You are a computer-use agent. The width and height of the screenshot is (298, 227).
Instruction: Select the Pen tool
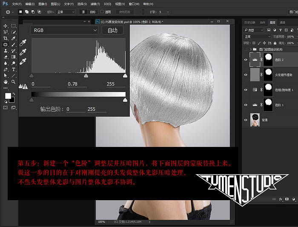(6, 69)
